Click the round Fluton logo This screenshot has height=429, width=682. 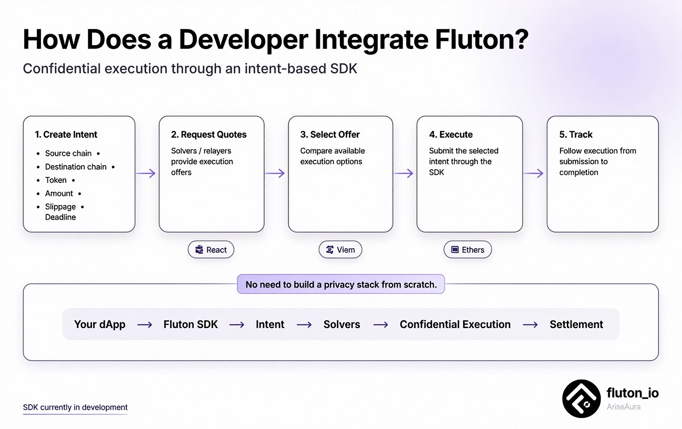581,399
